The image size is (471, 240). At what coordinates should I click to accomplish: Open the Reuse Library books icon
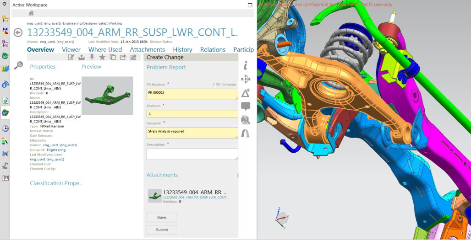click(5, 68)
